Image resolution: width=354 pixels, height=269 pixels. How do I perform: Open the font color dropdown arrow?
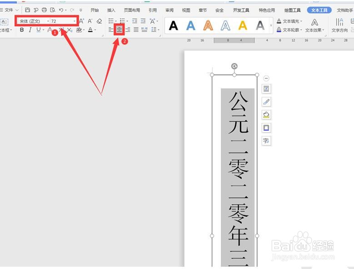click(x=95, y=30)
